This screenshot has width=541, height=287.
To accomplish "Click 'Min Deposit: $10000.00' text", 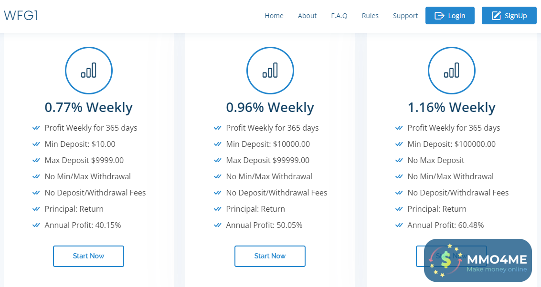I will tap(268, 144).
